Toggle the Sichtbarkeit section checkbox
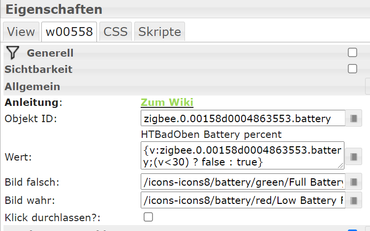The height and width of the screenshot is (231, 370). click(352, 69)
